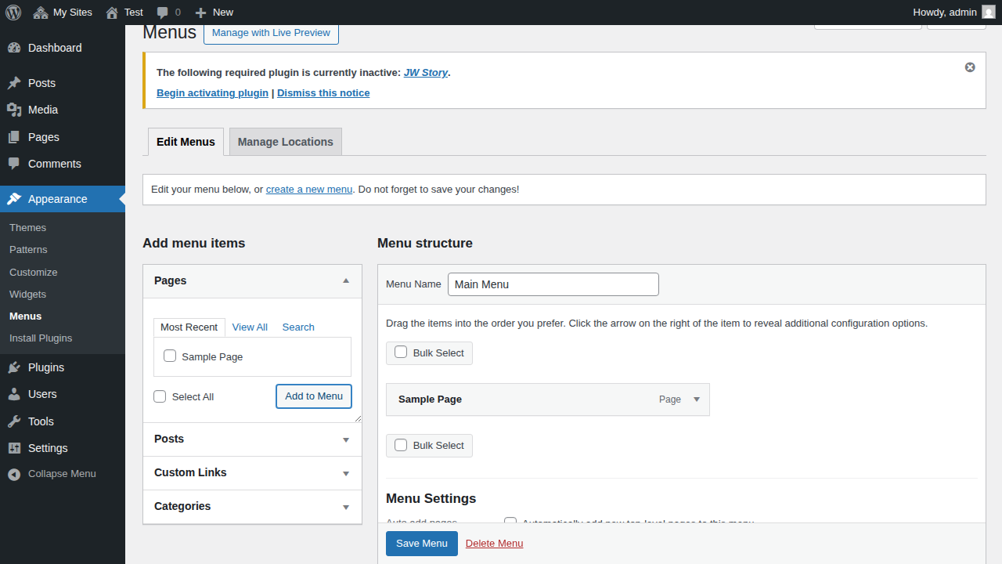Viewport: 1002px width, 564px height.
Task: Switch to the Manage Locations tab
Action: [285, 142]
